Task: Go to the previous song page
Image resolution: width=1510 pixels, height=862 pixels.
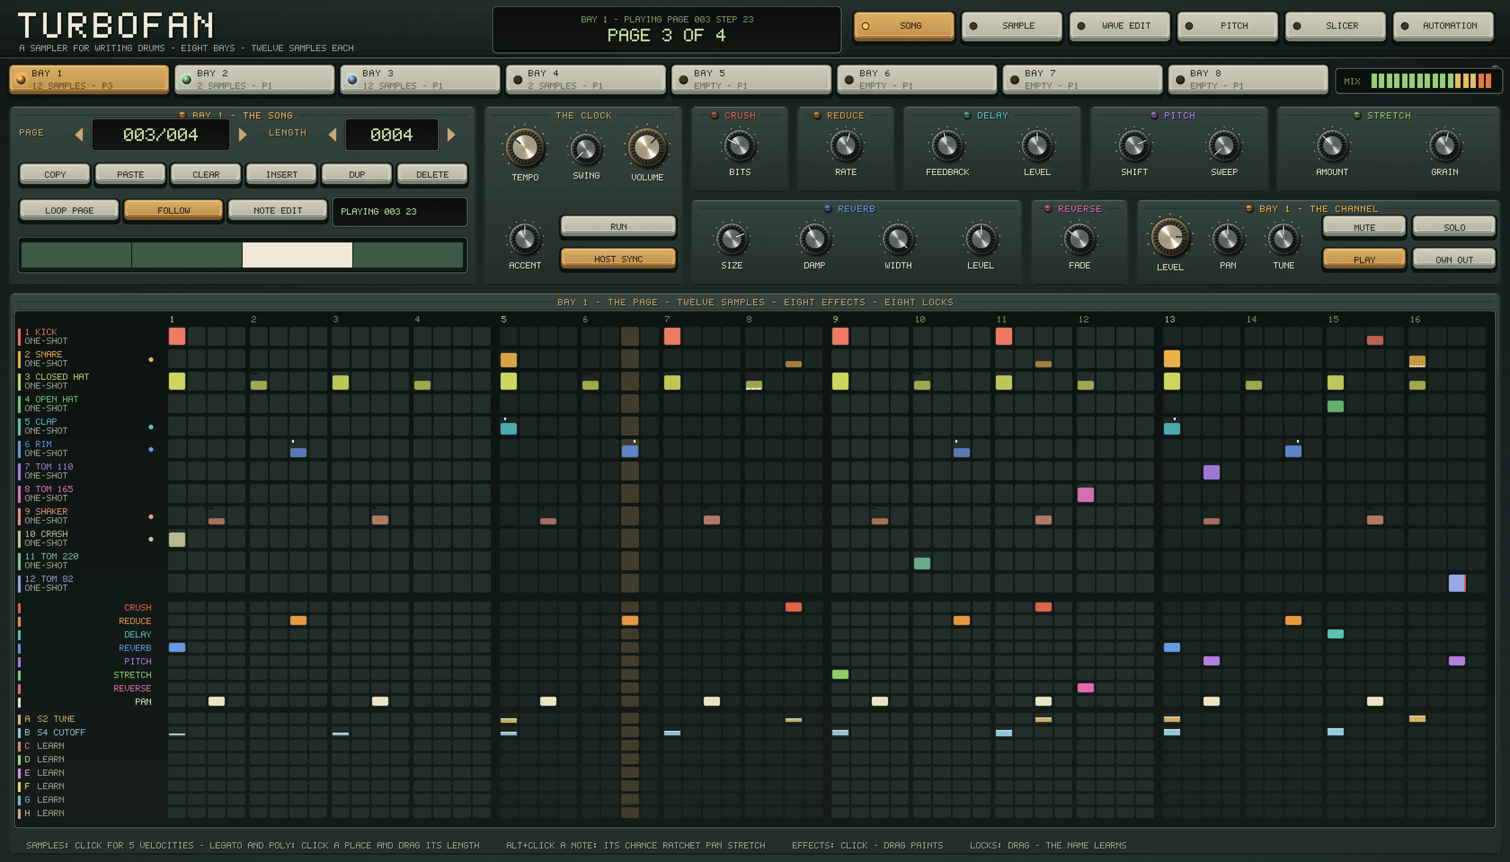Action: [x=79, y=135]
